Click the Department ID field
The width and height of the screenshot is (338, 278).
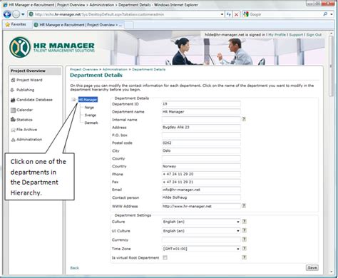(x=201, y=104)
